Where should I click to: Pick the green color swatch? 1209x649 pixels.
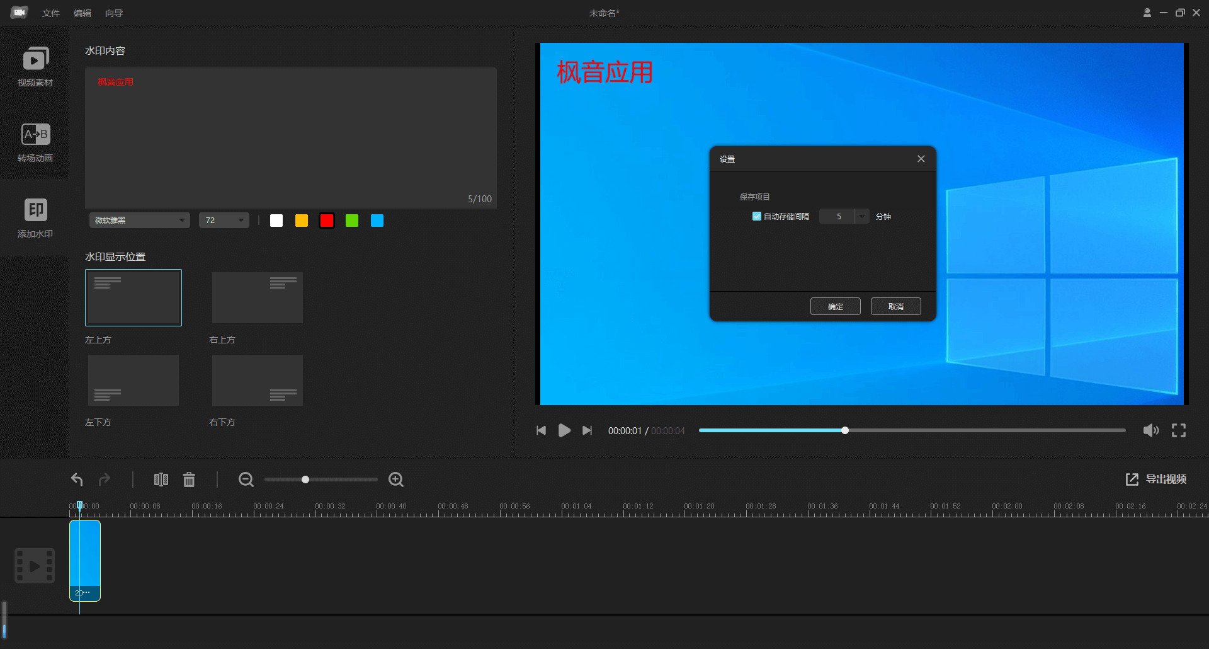pos(352,221)
